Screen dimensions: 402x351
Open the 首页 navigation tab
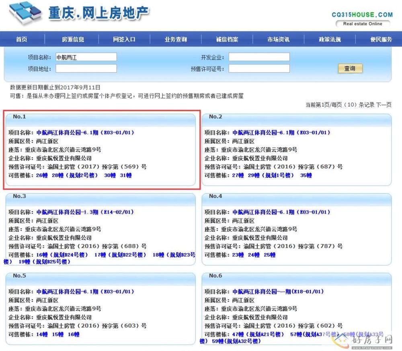pyautogui.click(x=22, y=39)
